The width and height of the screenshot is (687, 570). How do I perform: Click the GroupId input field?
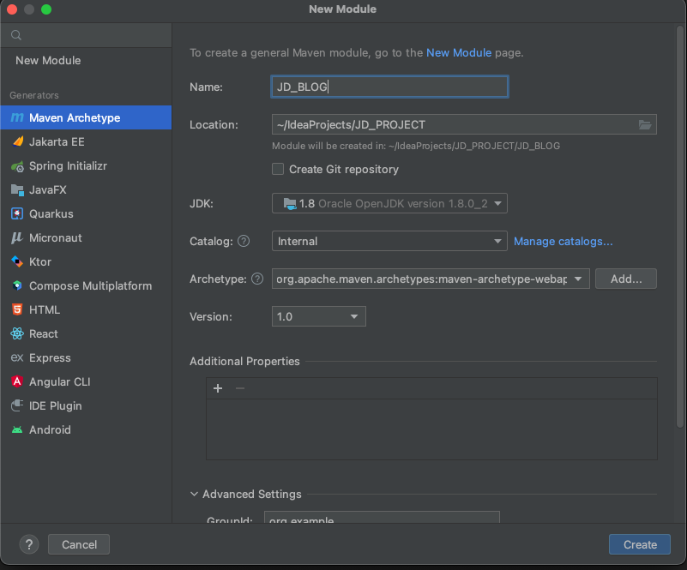point(382,518)
